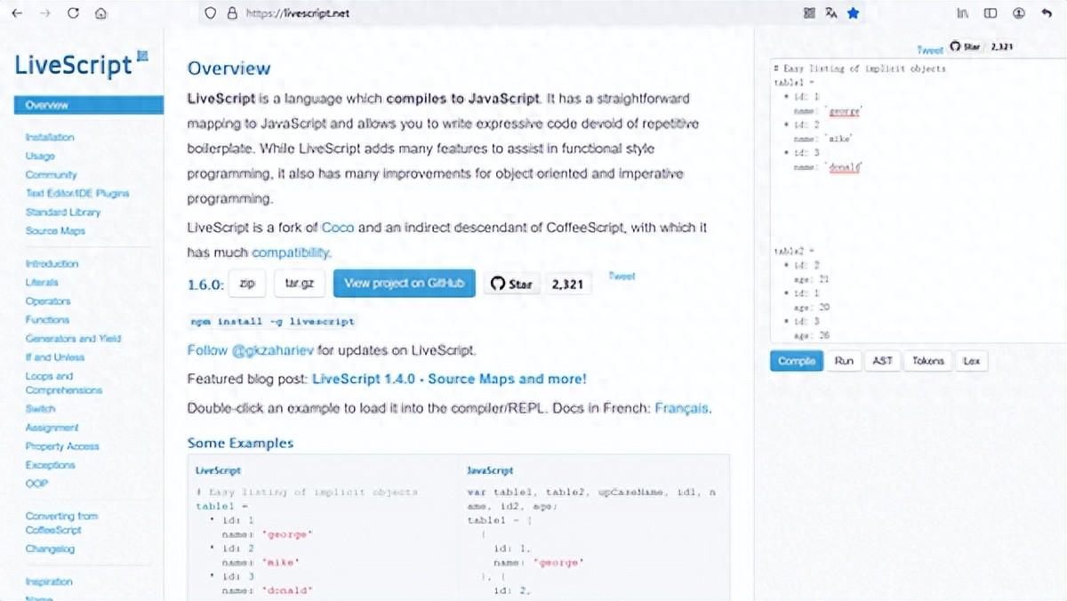
Task: Open Operators sidebar link
Action: click(48, 300)
